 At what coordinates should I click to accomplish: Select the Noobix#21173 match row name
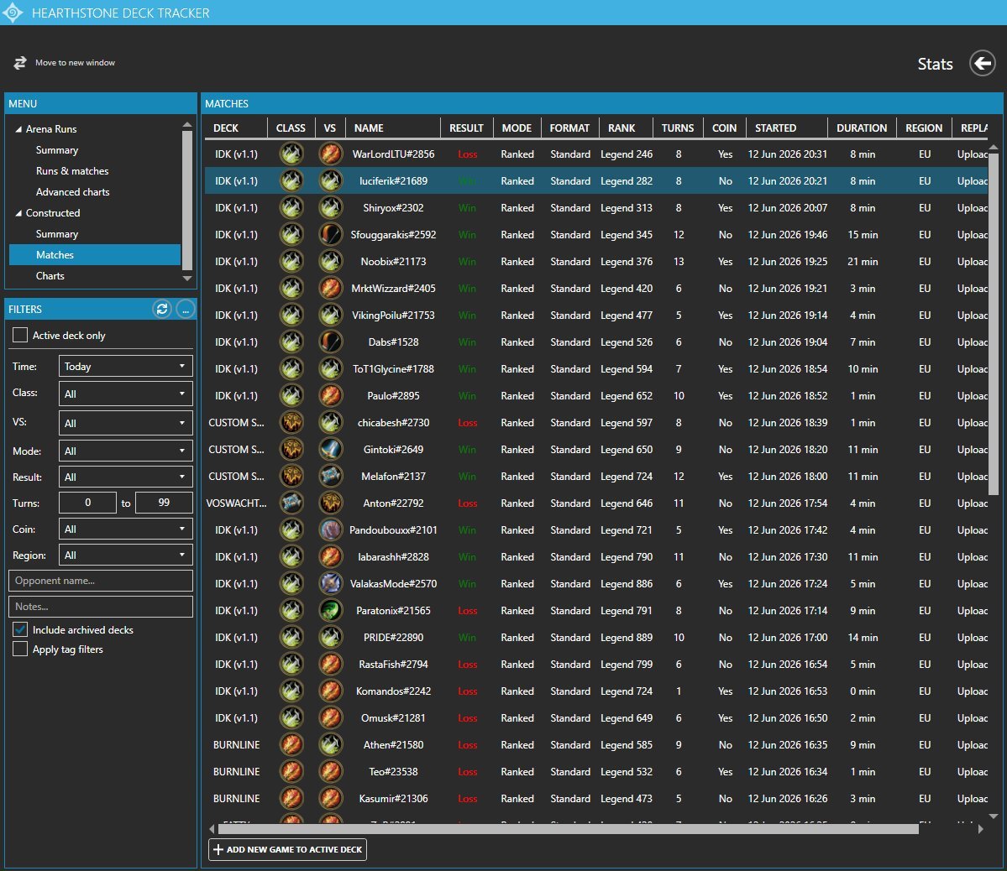[393, 262]
